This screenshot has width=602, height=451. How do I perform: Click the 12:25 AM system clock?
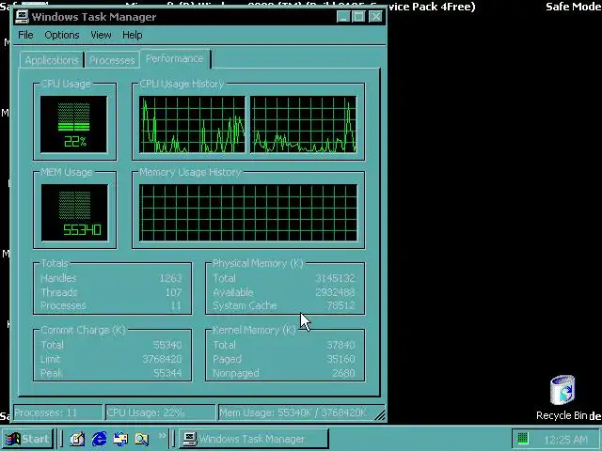click(566, 440)
